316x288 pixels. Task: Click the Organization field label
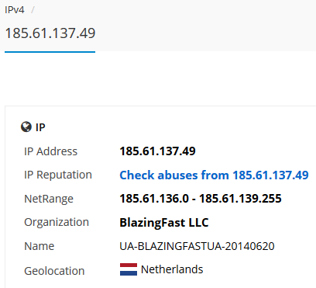coord(57,222)
